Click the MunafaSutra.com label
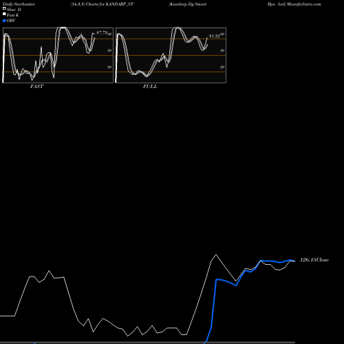This screenshot has width=344, height=344. coord(303,4)
